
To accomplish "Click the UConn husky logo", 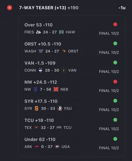I will 40,70.
